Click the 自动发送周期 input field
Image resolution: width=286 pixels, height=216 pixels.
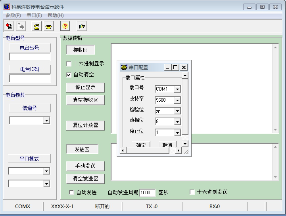point(147,193)
